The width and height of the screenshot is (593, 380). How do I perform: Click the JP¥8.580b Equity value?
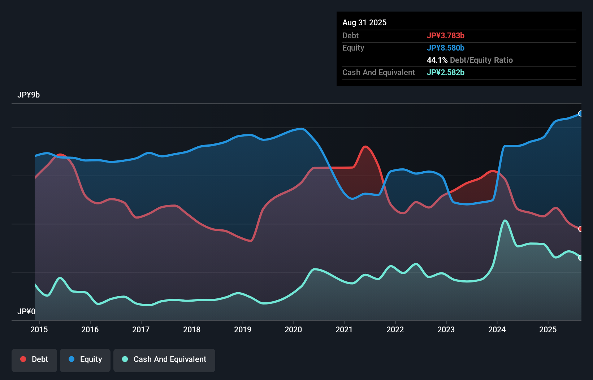[446, 48]
